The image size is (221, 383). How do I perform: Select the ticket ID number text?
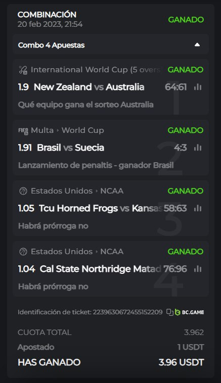point(127,312)
